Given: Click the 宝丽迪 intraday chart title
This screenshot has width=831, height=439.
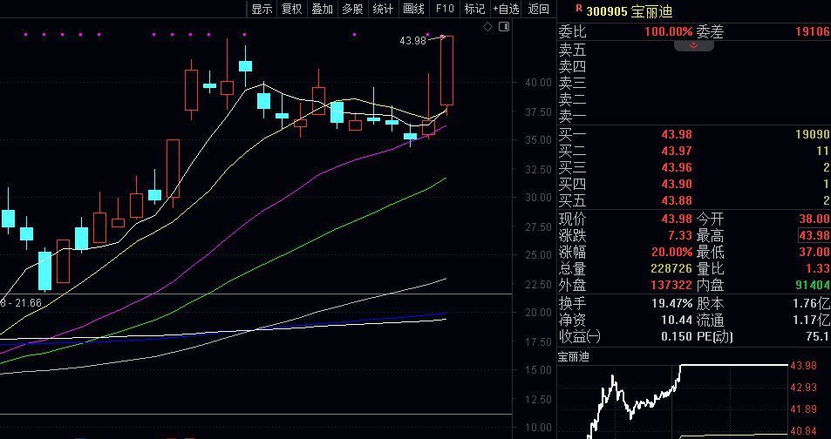Looking at the screenshot, I should [x=573, y=356].
